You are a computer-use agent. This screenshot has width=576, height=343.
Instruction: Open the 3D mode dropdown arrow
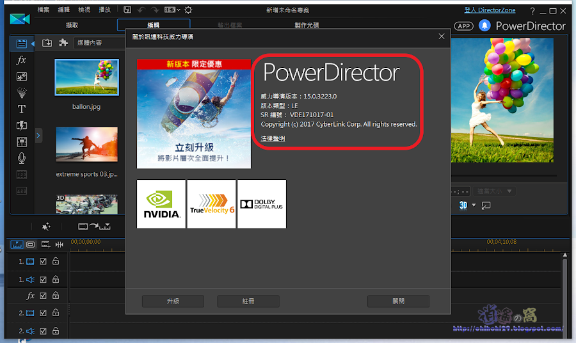(x=474, y=205)
